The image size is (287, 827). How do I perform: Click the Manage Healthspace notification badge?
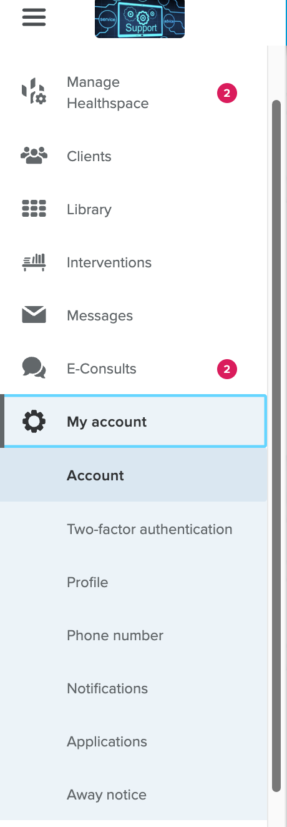coord(227,94)
